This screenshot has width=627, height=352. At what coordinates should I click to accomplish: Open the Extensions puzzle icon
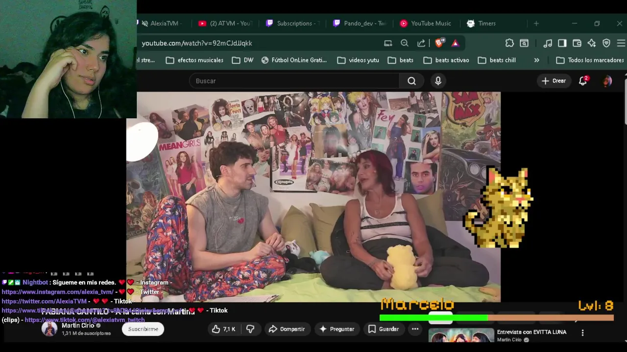[509, 43]
